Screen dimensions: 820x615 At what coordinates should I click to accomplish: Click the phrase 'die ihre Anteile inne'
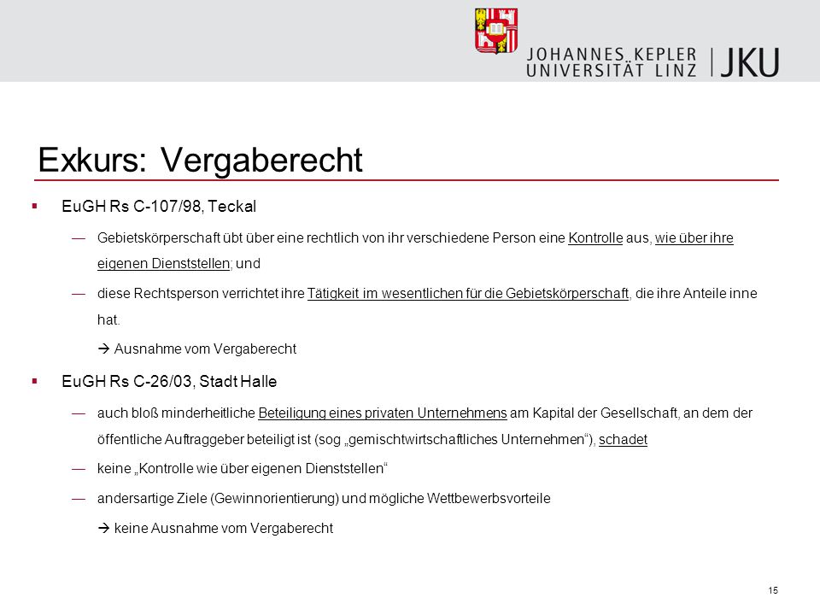pyautogui.click(x=696, y=293)
